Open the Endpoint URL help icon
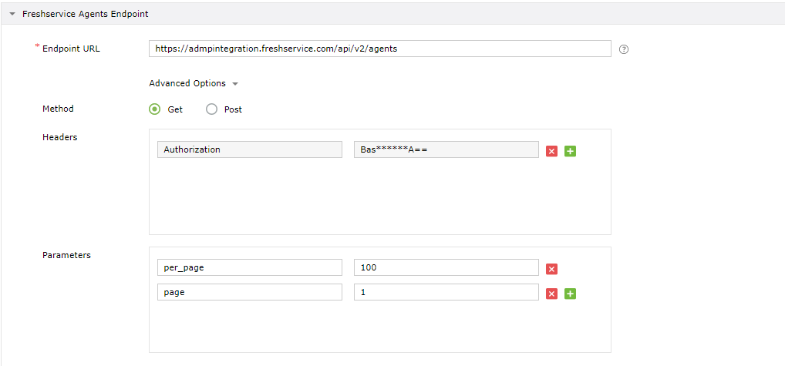785x366 pixels. point(624,49)
